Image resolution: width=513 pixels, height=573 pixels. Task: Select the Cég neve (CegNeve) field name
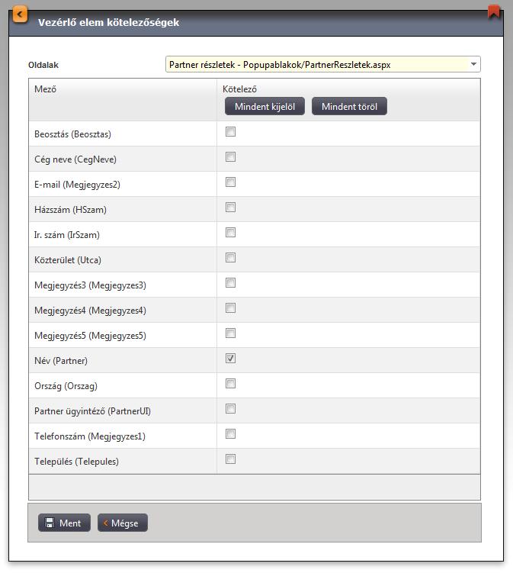75,159
